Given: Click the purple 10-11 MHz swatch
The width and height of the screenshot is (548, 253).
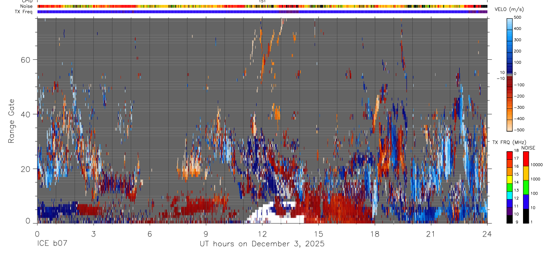Looking at the screenshot, I should pos(510,211).
